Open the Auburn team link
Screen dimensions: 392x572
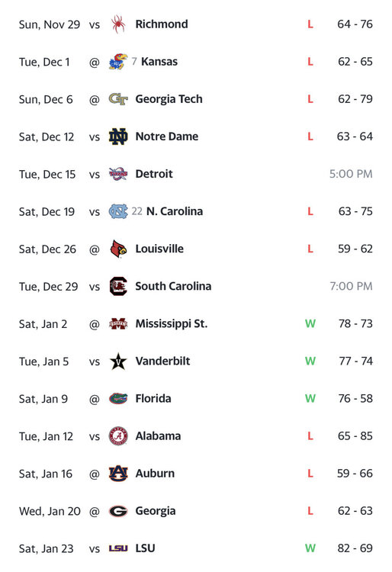pyautogui.click(x=155, y=474)
